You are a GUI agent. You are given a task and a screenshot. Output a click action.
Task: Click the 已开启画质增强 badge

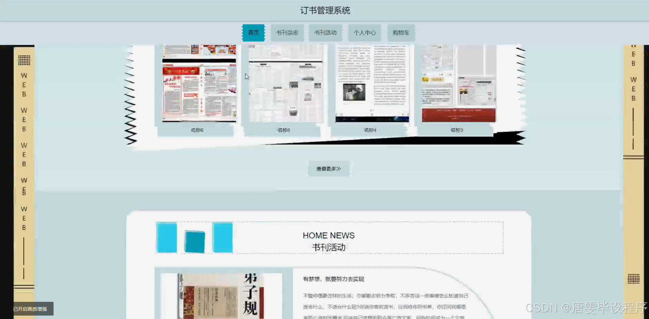(x=30, y=309)
